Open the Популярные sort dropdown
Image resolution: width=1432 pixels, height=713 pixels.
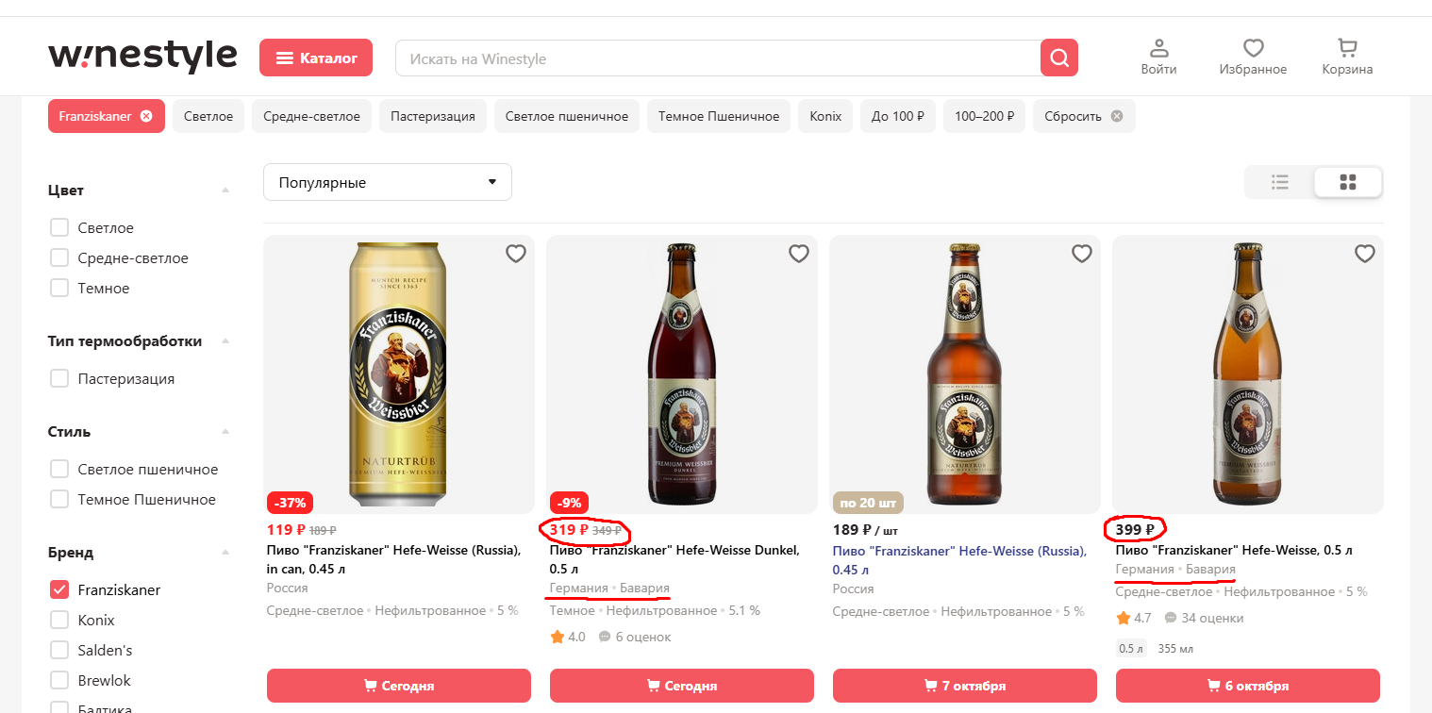pos(388,182)
